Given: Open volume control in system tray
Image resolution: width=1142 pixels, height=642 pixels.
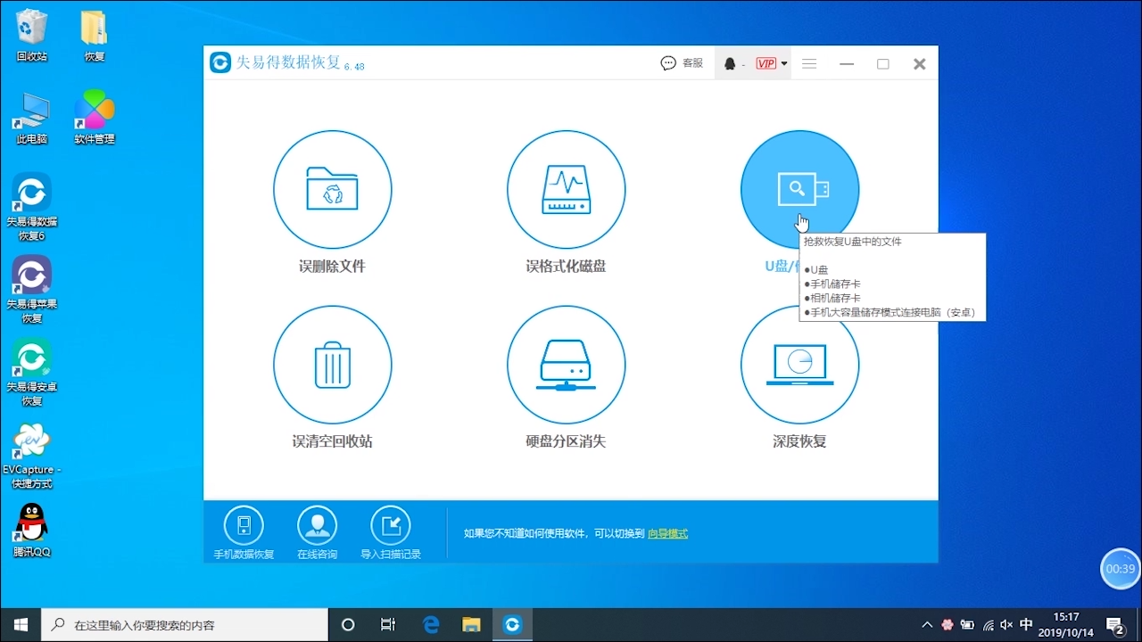Looking at the screenshot, I should pos(1006,624).
